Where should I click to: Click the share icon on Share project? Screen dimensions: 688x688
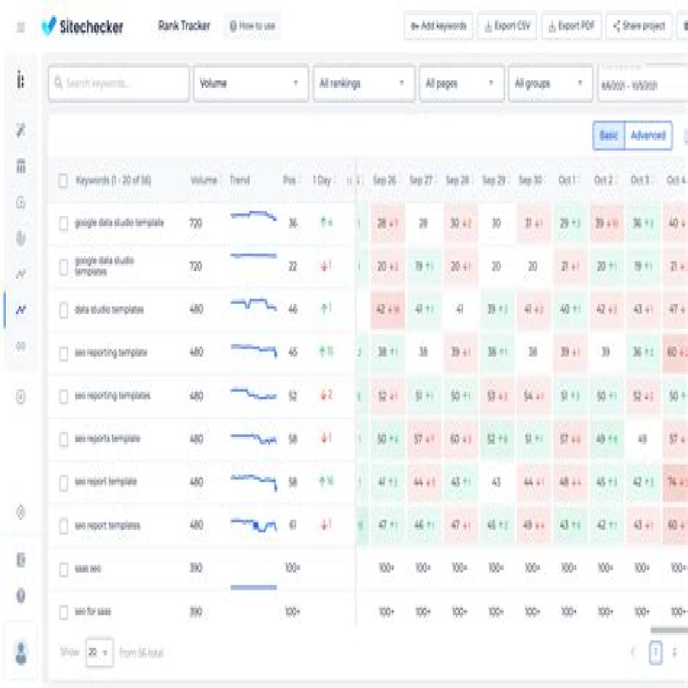[617, 26]
